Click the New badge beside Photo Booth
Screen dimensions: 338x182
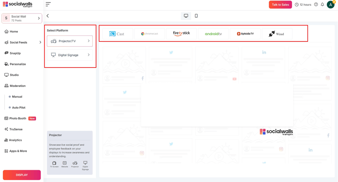coord(32,118)
